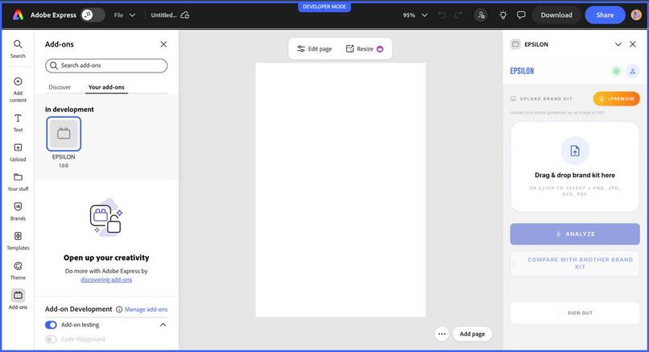Open the 95% zoom level dropdown
The height and width of the screenshot is (352, 649).
click(x=415, y=15)
